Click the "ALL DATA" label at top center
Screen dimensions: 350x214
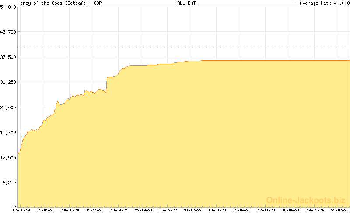pyautogui.click(x=187, y=3)
